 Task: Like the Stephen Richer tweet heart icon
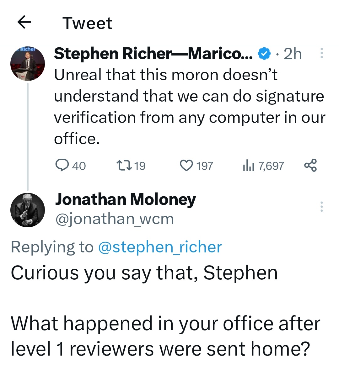tap(186, 166)
